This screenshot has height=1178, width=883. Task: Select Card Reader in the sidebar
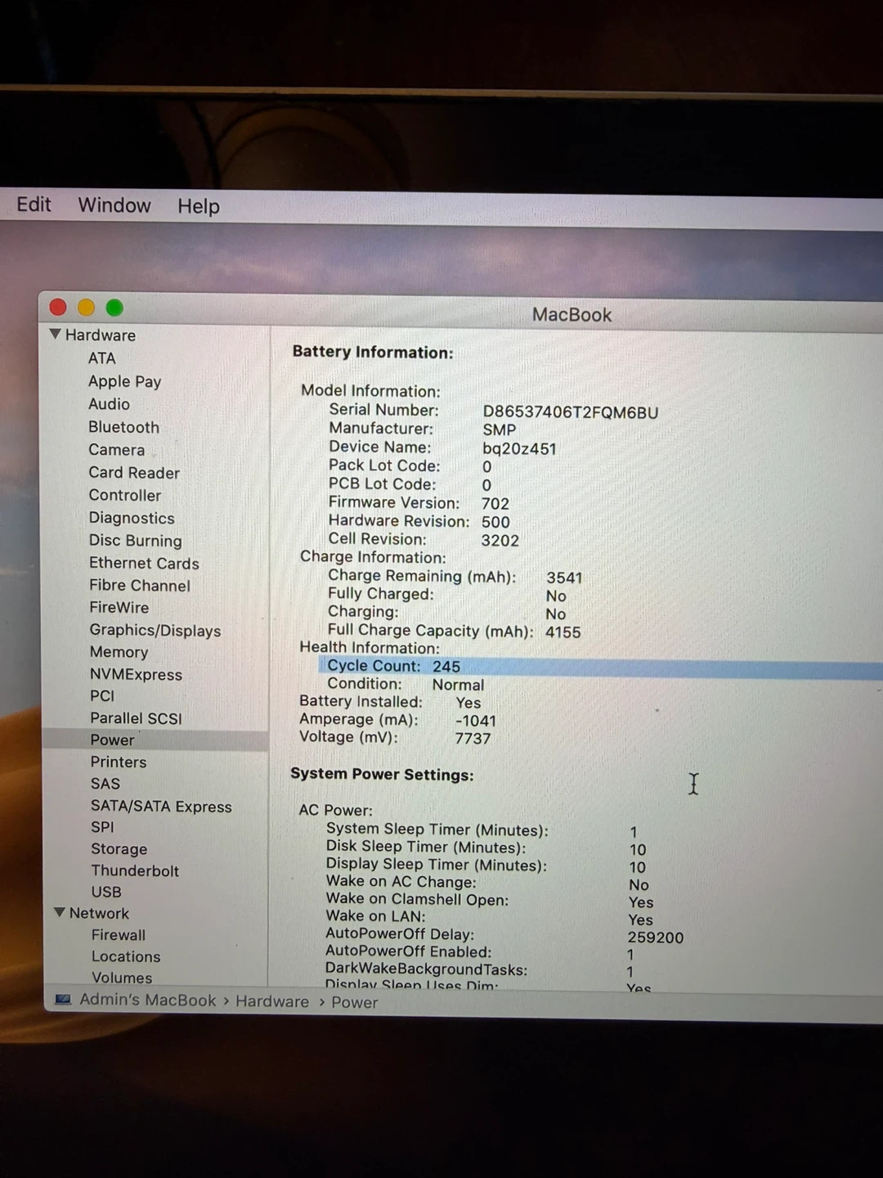pyautogui.click(x=134, y=473)
